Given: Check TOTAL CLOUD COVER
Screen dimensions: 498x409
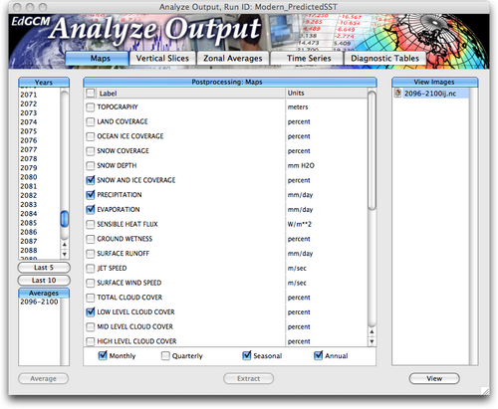Looking at the screenshot, I should (90, 298).
